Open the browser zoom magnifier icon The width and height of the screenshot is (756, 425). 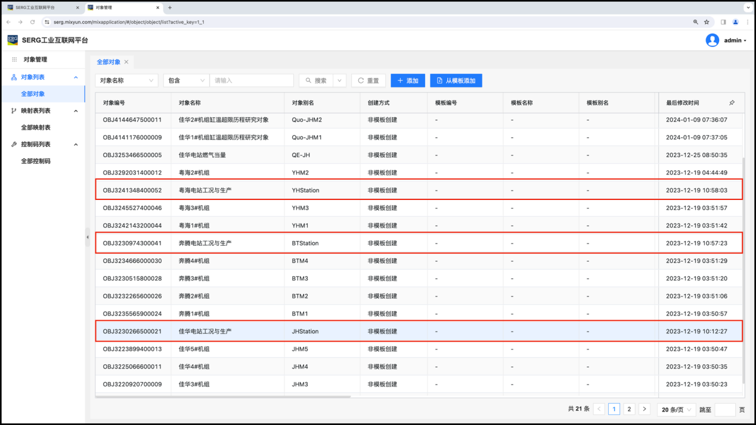[695, 22]
